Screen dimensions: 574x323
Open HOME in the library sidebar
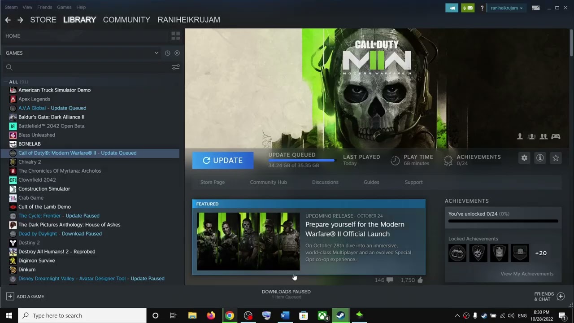(x=13, y=36)
